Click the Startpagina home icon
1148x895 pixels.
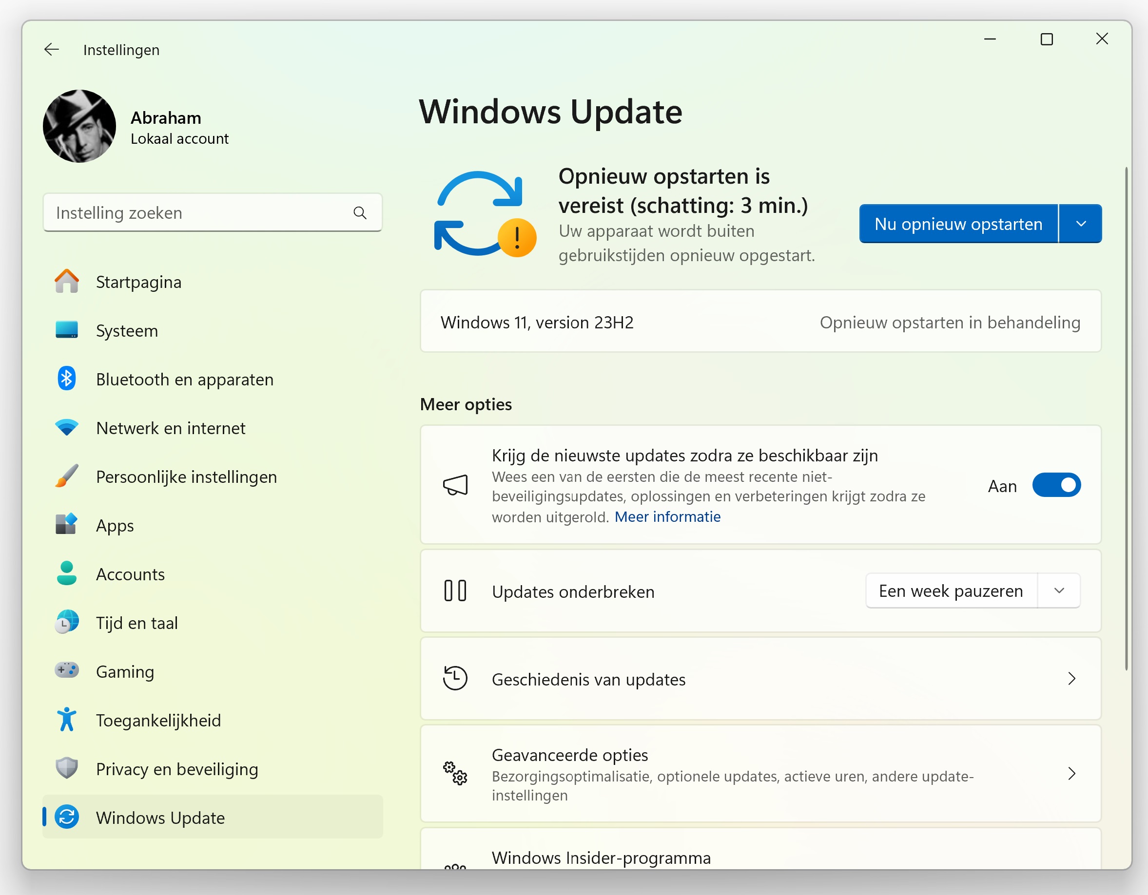[67, 282]
